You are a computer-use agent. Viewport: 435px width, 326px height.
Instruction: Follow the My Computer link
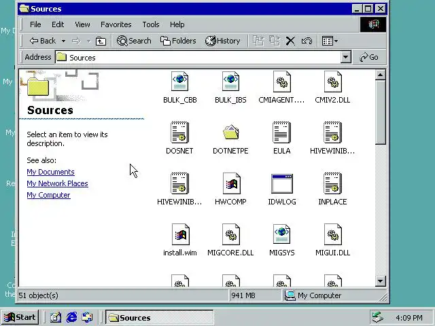click(48, 195)
